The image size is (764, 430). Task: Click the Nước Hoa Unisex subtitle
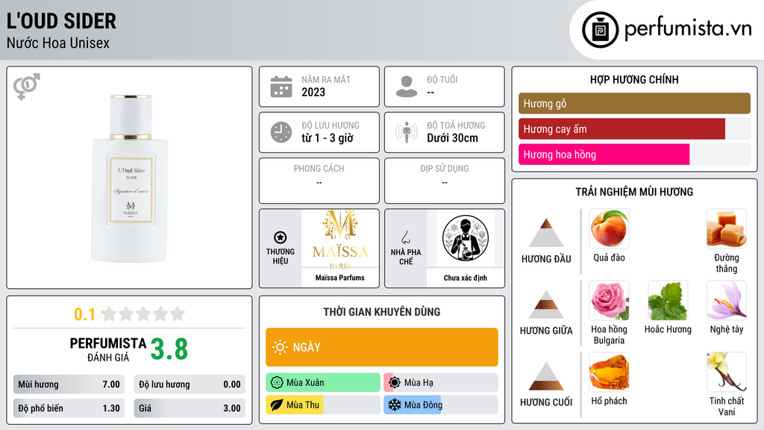coord(58,43)
